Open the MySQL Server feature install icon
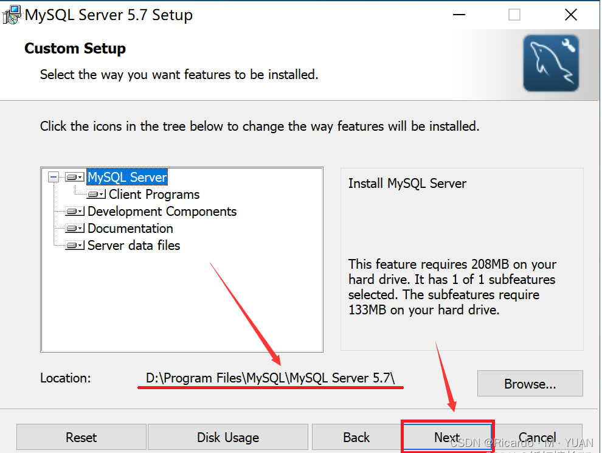Image resolution: width=602 pixels, height=453 pixels. [x=72, y=177]
